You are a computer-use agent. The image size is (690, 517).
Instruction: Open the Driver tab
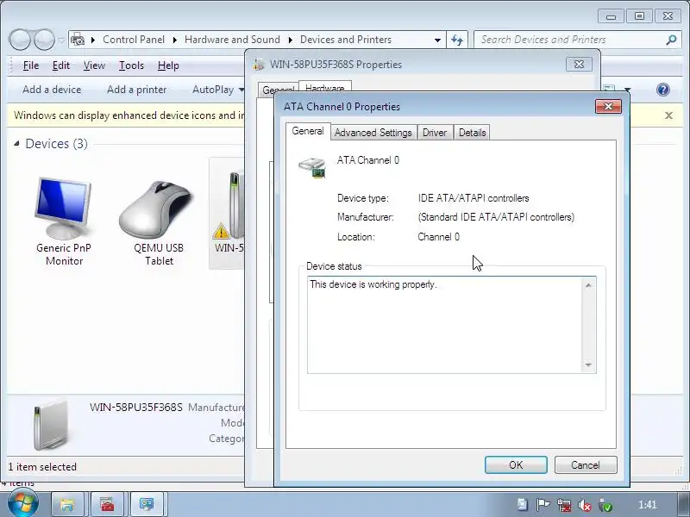tap(435, 133)
